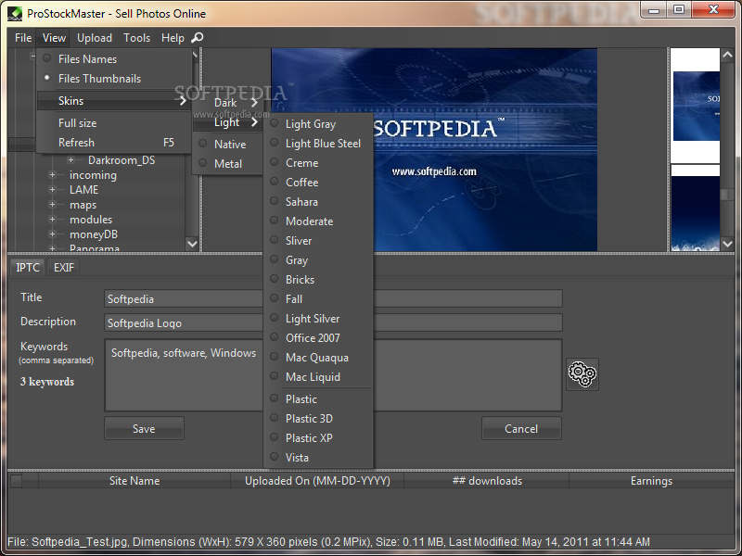The height and width of the screenshot is (556, 742).
Task: Choose the Coffee skin
Action: (x=318, y=182)
